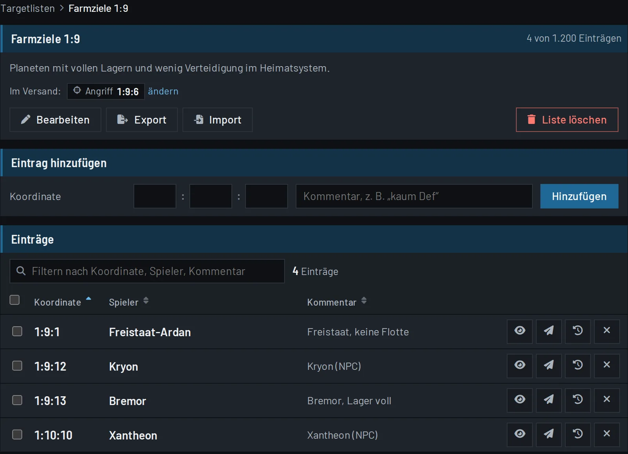This screenshot has width=628, height=454.
Task: Open history for the Freistaat-Ardan entry
Action: tap(578, 332)
